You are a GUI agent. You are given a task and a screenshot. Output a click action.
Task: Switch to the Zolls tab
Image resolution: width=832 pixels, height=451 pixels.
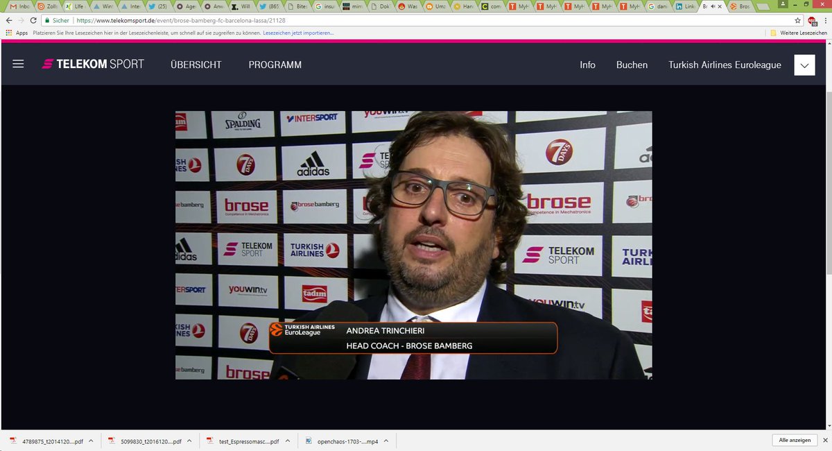[x=49, y=6]
